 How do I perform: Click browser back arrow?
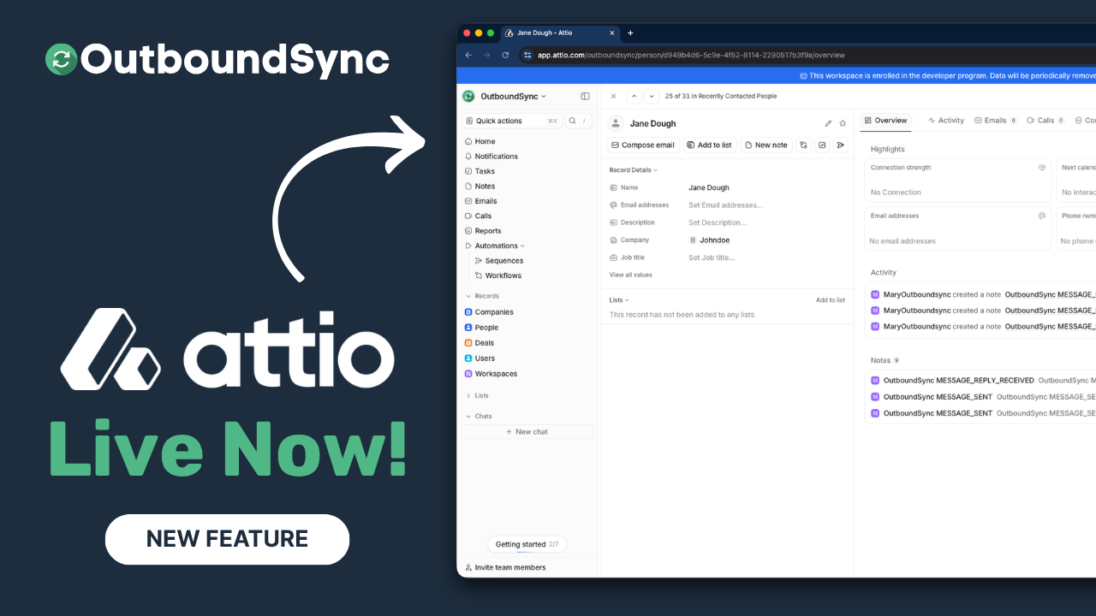point(468,55)
